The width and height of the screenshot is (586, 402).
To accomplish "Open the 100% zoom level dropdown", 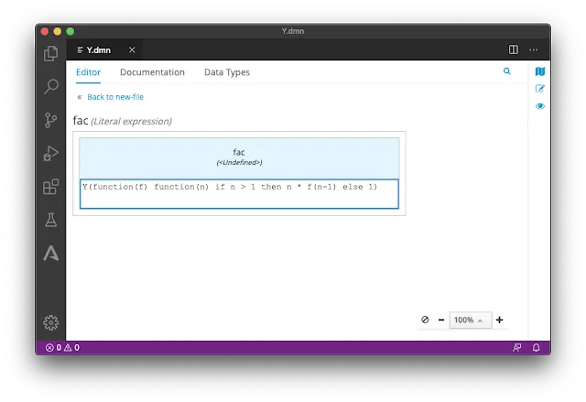I will click(x=470, y=320).
